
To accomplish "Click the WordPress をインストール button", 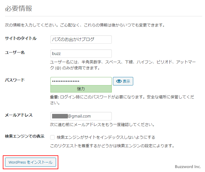I will tap(30, 162).
